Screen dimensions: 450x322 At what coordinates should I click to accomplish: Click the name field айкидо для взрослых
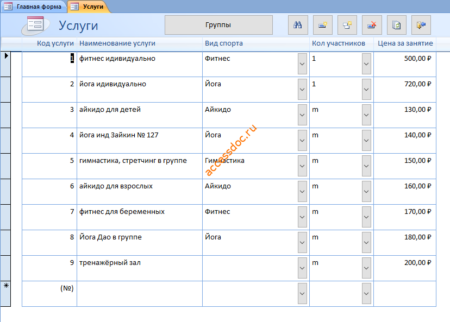pos(140,192)
